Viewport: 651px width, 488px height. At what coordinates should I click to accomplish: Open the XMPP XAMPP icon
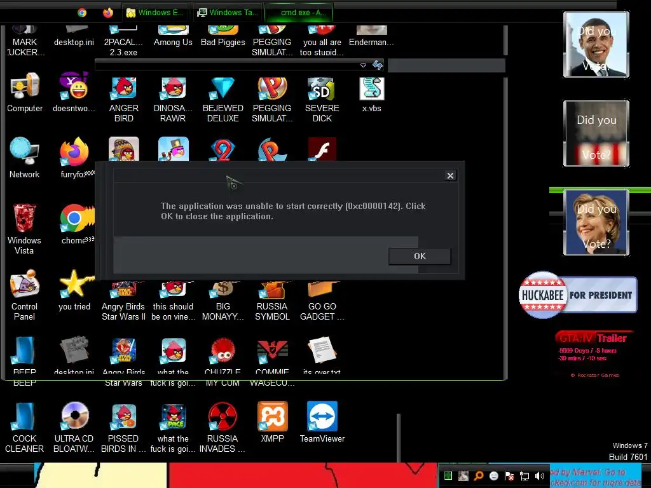[x=272, y=422]
